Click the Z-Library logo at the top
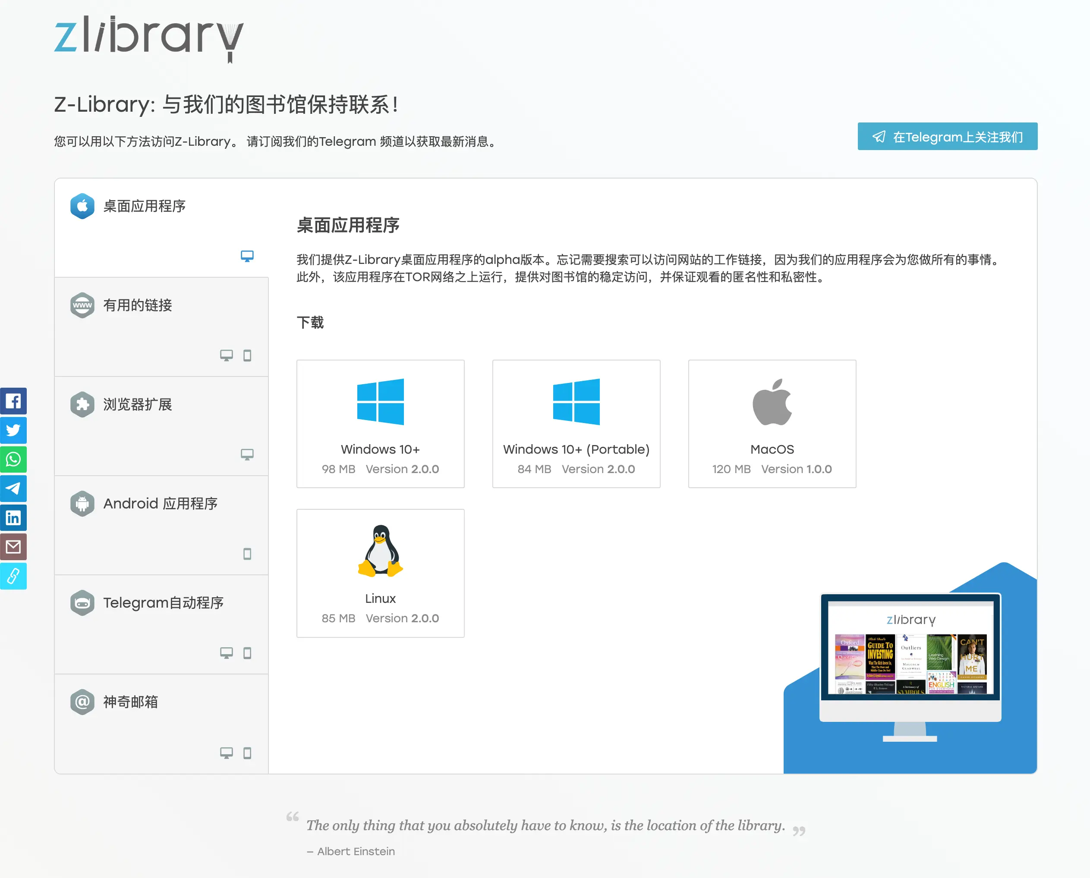The image size is (1090, 878). 149,39
